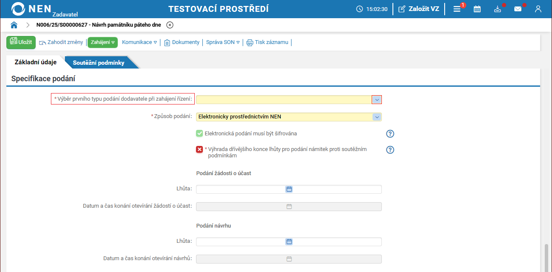Open the calendar icon in header
The height and width of the screenshot is (272, 552).
[x=477, y=9]
